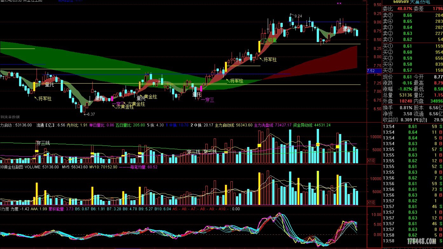Click the 6.37 low price label
The image size is (443, 249).
91,114
